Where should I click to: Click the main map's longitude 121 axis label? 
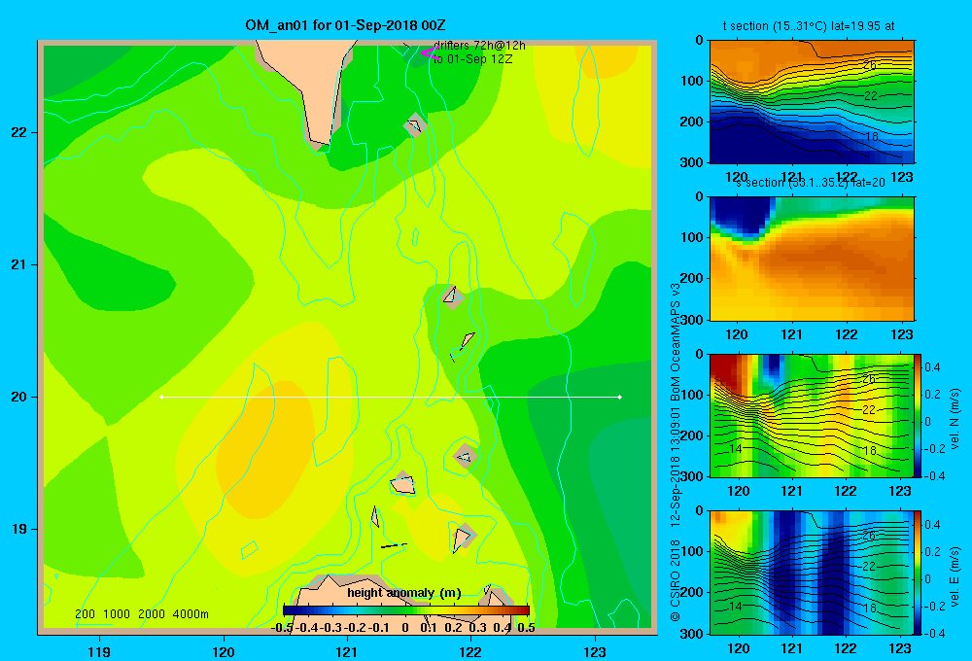(347, 651)
